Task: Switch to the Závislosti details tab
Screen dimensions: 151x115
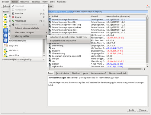Action: click(x=76, y=73)
